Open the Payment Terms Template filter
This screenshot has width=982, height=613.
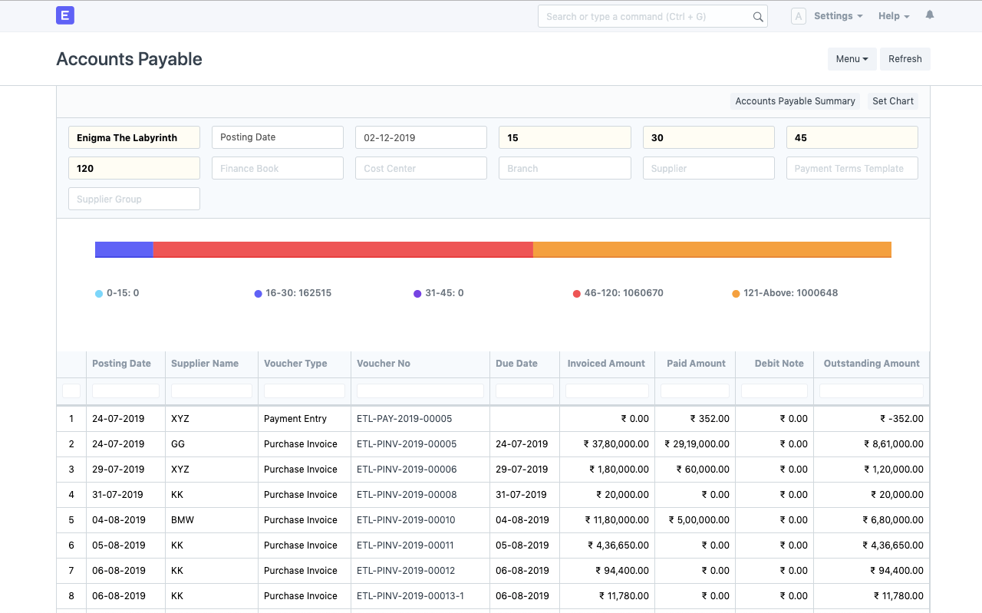(x=852, y=168)
